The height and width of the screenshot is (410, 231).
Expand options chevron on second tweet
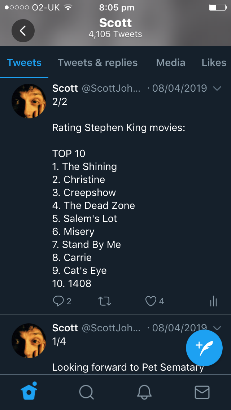(x=217, y=328)
